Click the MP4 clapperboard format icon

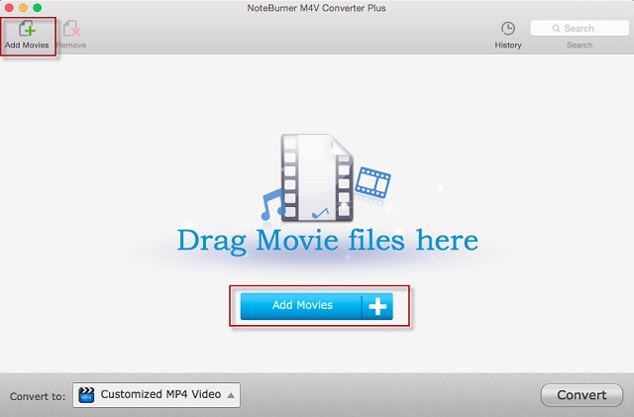click(86, 395)
